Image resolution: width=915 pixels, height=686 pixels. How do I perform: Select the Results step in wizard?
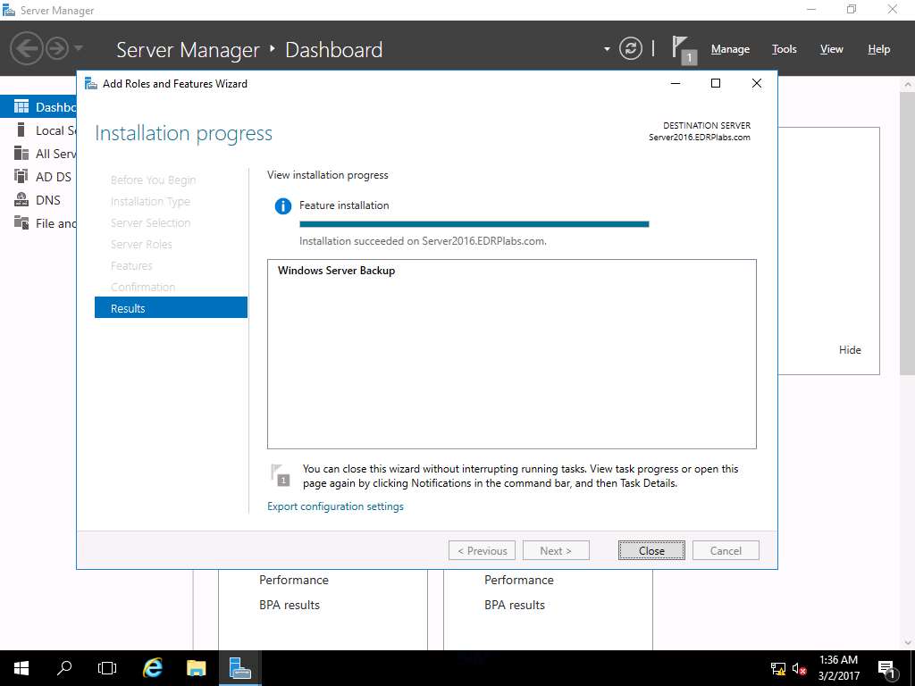pyautogui.click(x=171, y=308)
